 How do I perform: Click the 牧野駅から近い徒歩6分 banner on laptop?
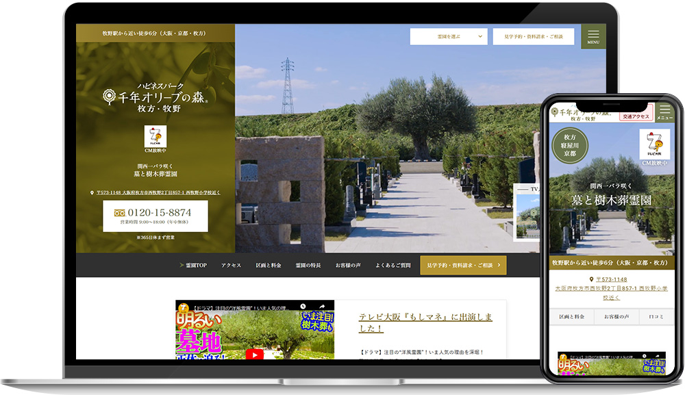[x=155, y=33]
